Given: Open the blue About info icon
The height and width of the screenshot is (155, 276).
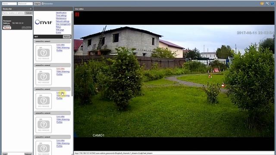Looking at the screenshot, I should 273,3.
